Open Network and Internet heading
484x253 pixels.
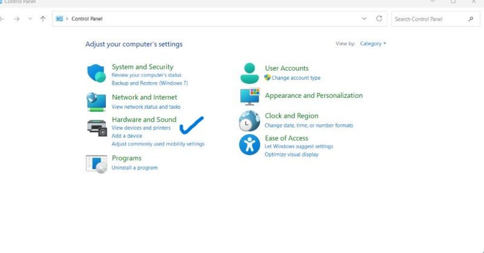pyautogui.click(x=145, y=97)
